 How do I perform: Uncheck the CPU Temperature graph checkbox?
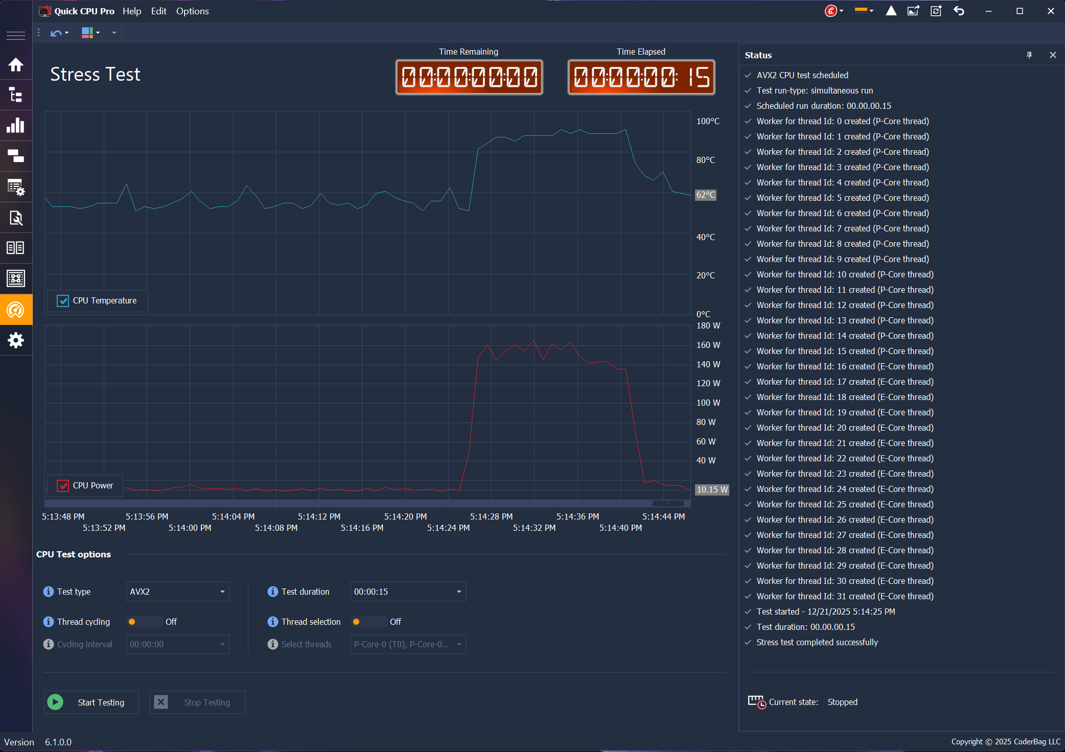[63, 300]
